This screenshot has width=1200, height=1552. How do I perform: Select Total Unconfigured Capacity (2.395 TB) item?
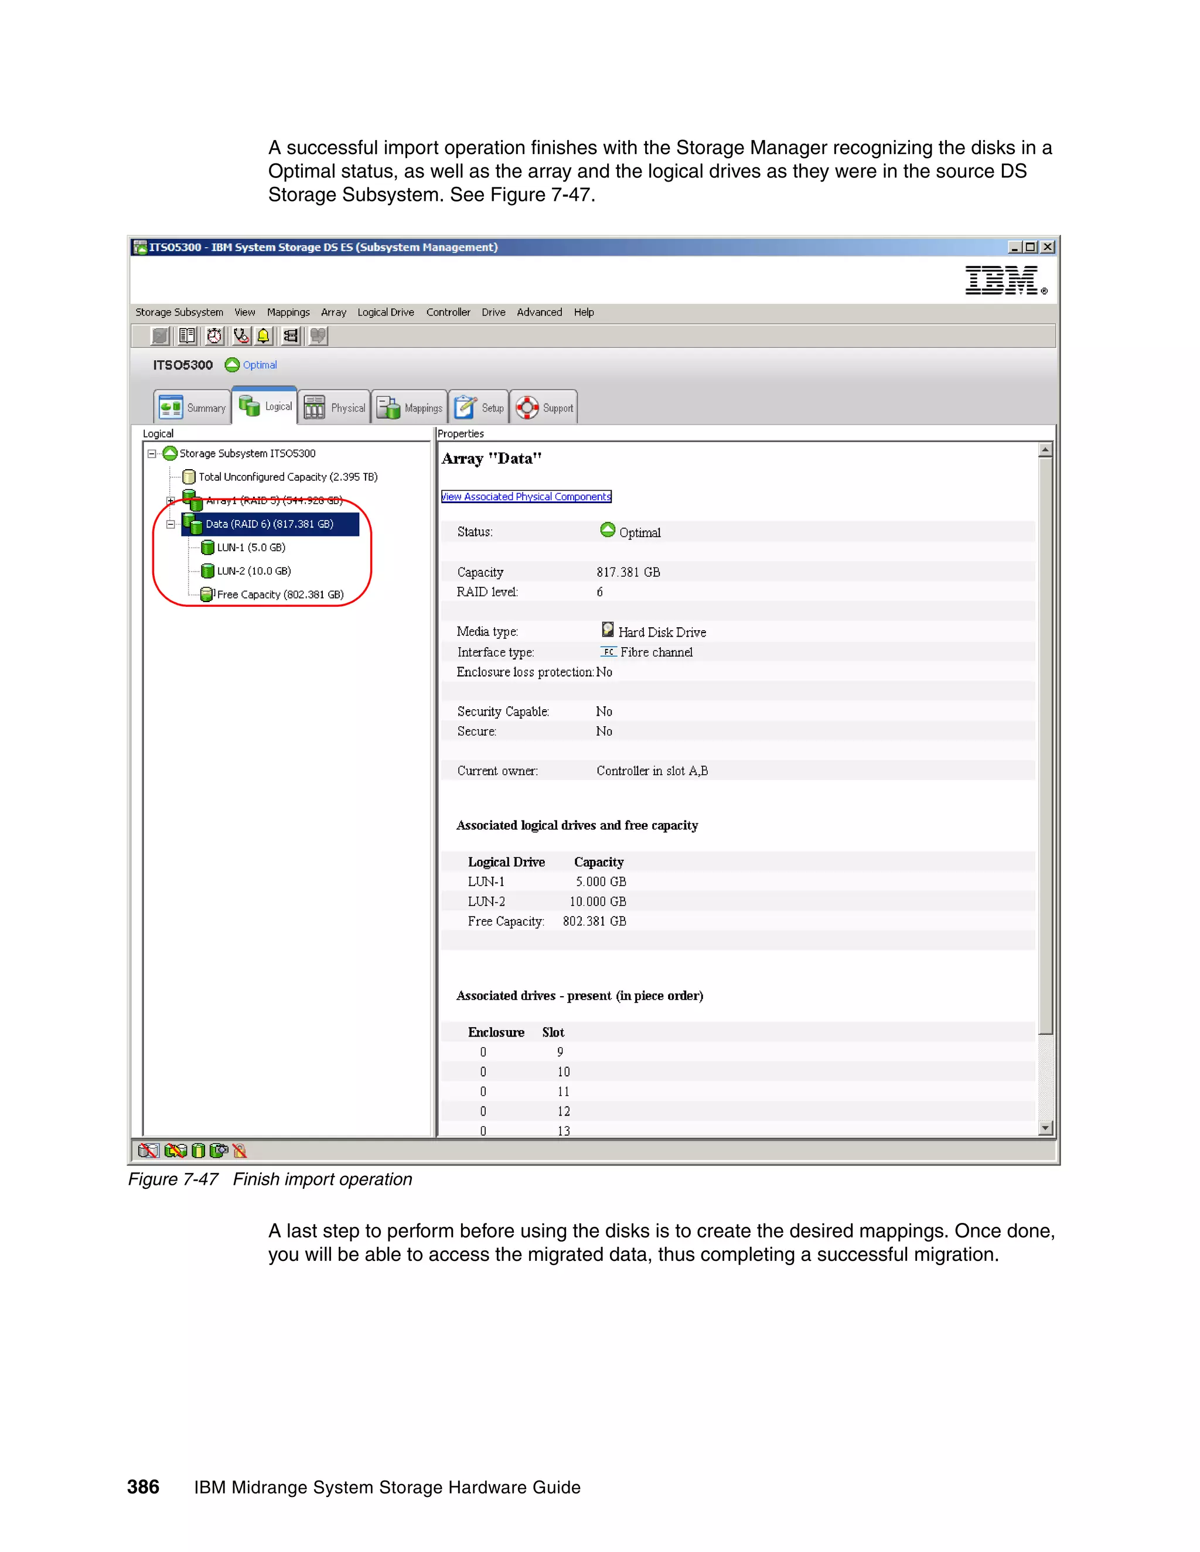point(288,477)
